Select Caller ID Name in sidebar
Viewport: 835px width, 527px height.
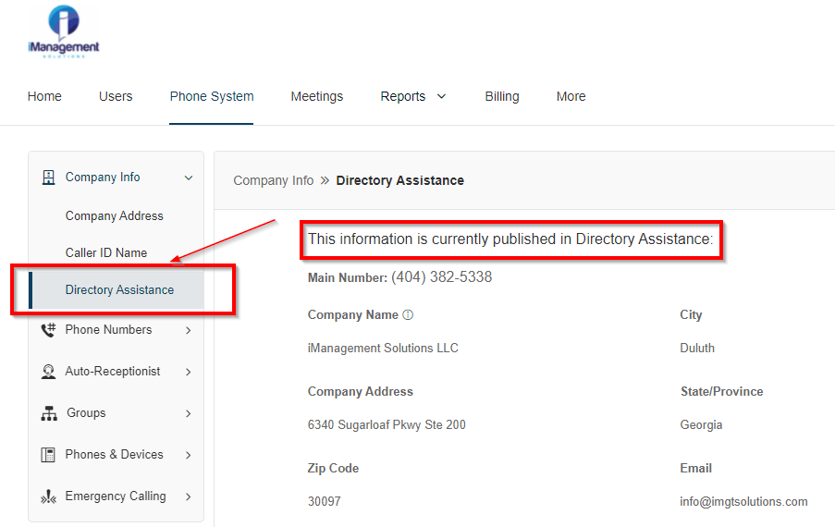pyautogui.click(x=105, y=252)
